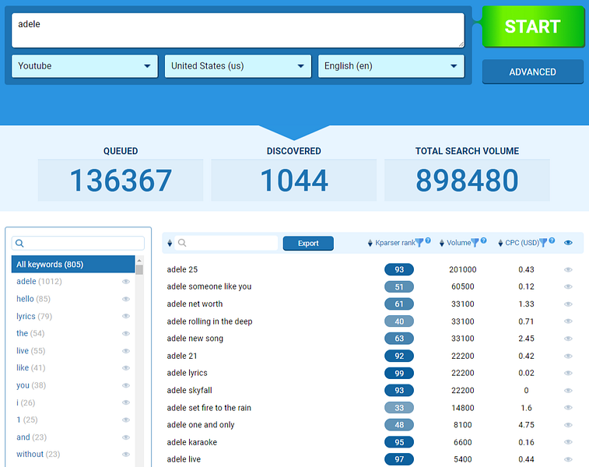
Task: Toggle eye for sidebar group 'and (23)'
Action: [x=126, y=437]
